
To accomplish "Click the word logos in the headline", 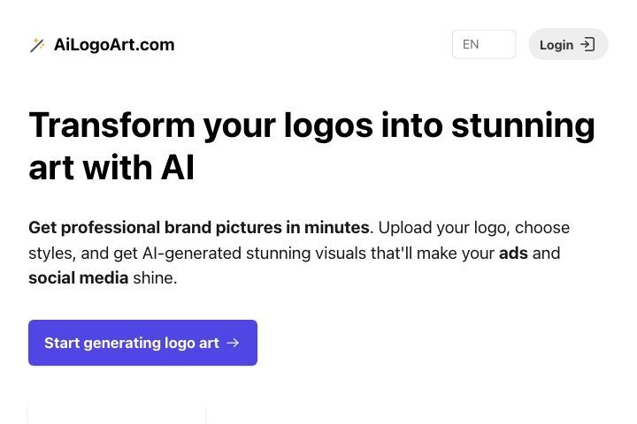I will (x=328, y=125).
